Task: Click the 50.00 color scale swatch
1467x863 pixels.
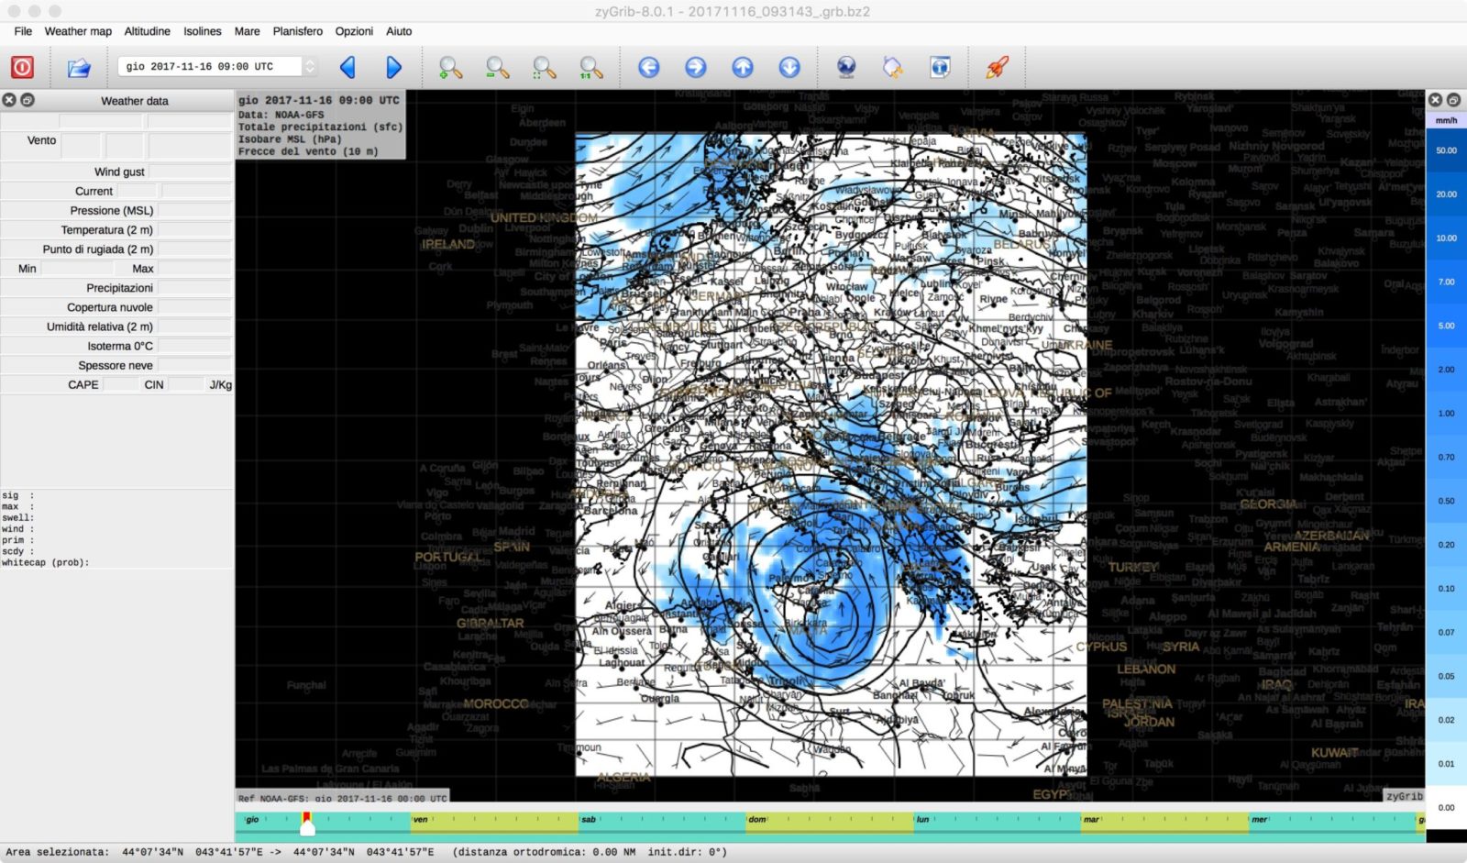Action: click(1446, 150)
